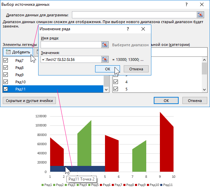Click the Добавить series button
This screenshot has width=210, height=188.
[x=18, y=52]
